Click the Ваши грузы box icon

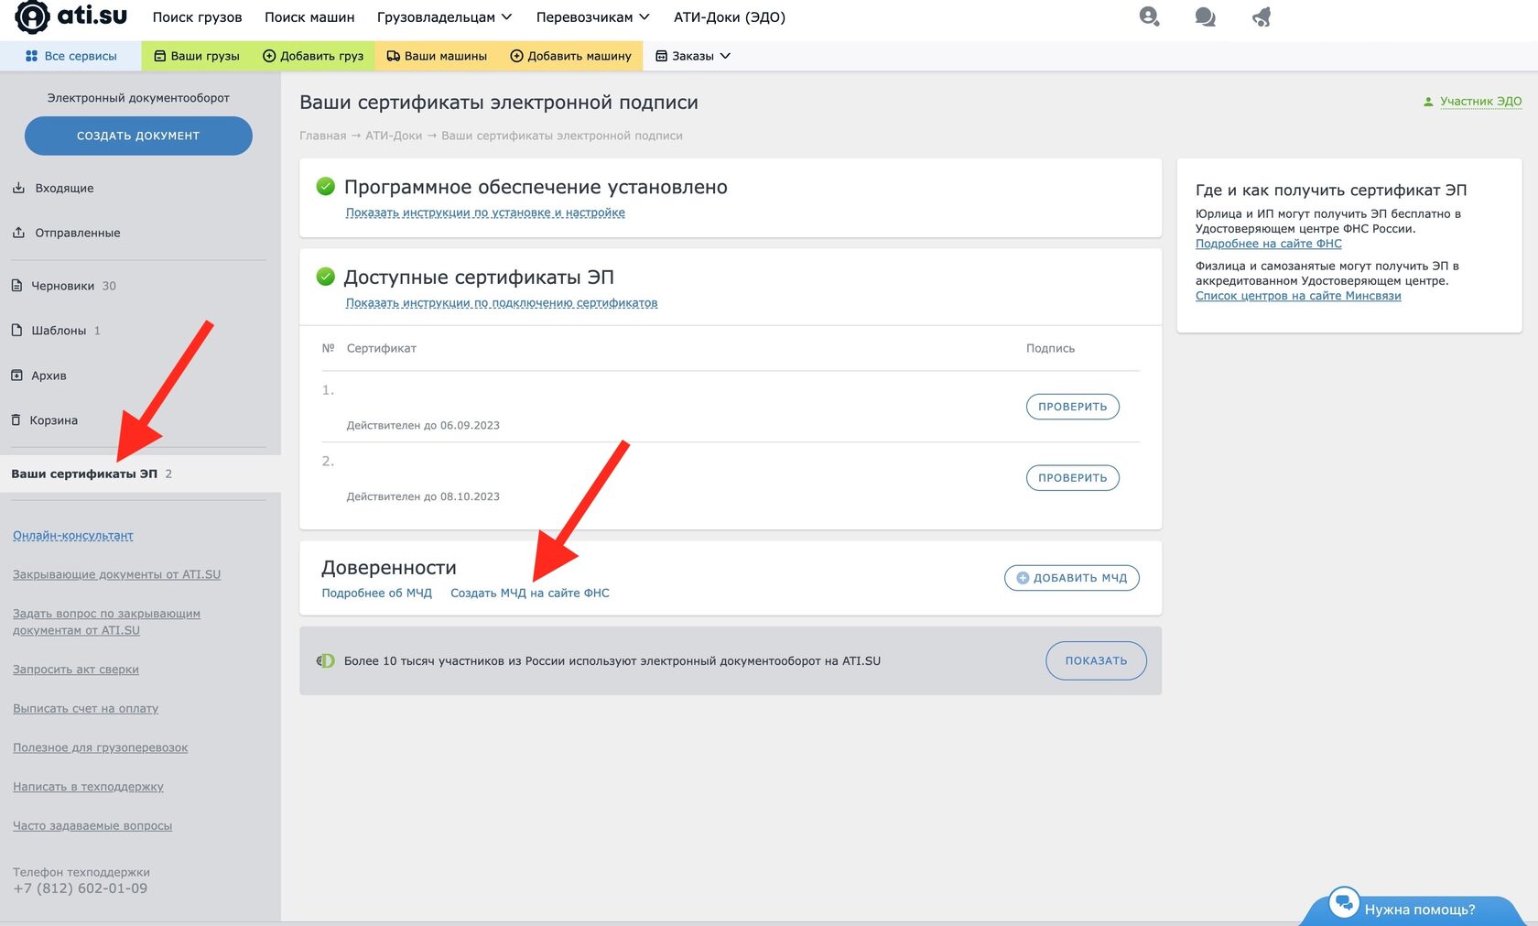click(160, 56)
